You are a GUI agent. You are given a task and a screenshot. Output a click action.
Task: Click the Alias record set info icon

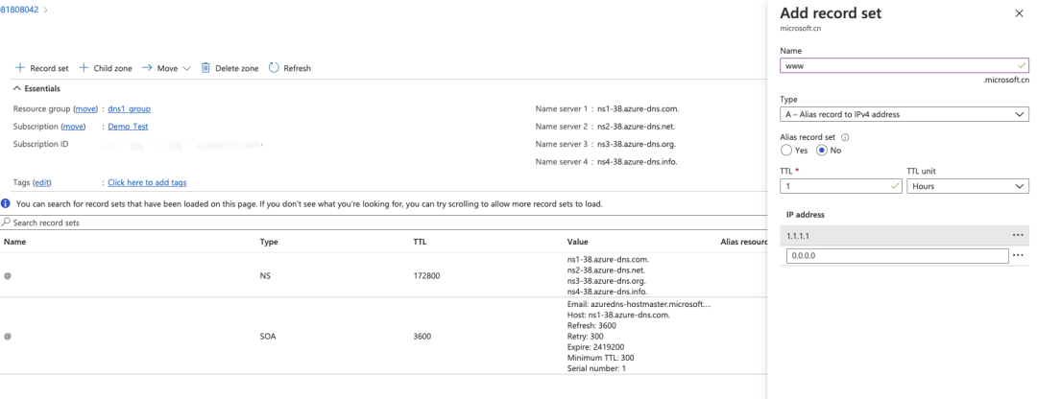pos(845,137)
